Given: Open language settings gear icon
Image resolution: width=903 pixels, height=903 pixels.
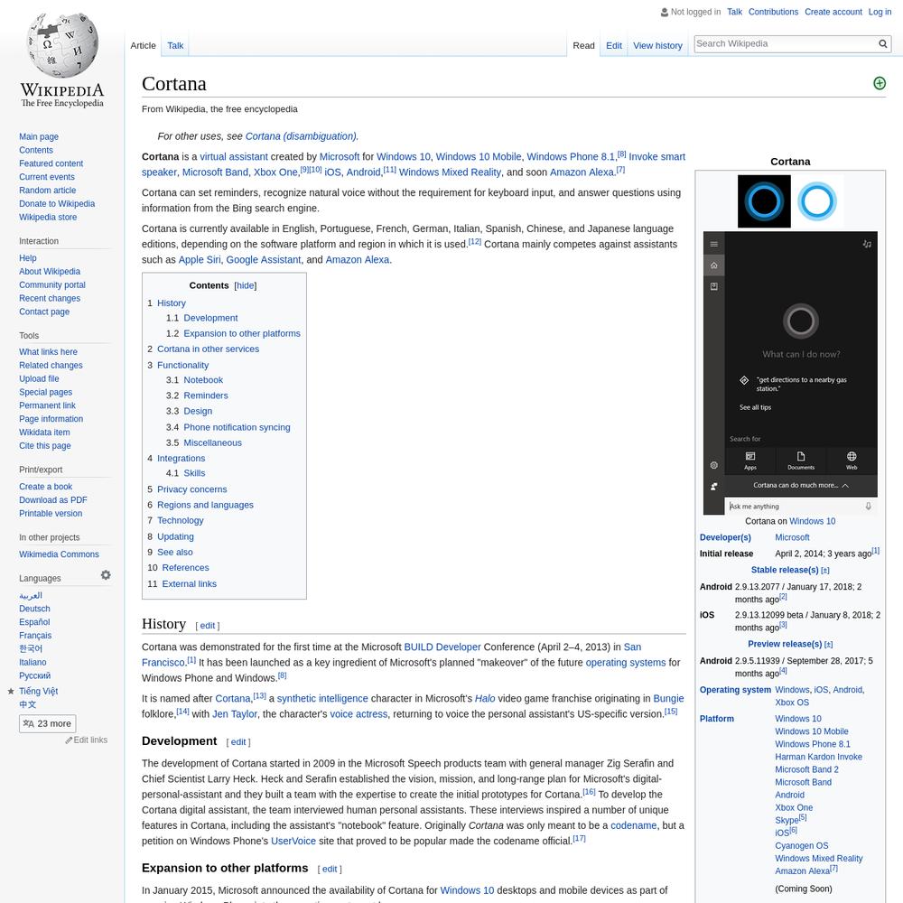Looking at the screenshot, I should coord(106,575).
